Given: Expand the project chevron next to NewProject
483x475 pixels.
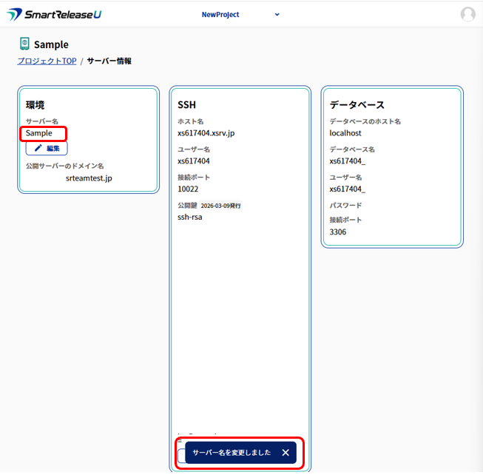Looking at the screenshot, I should [277, 14].
